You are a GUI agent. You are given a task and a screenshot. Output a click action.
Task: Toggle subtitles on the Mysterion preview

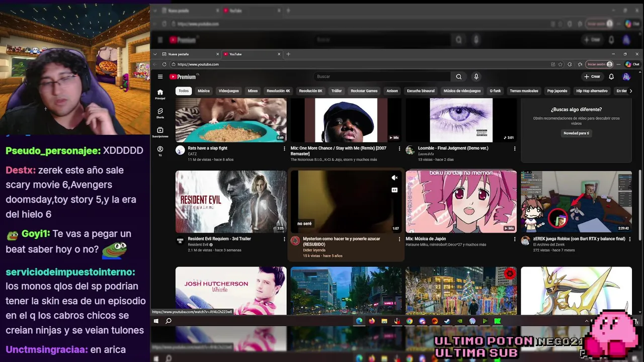395,190
